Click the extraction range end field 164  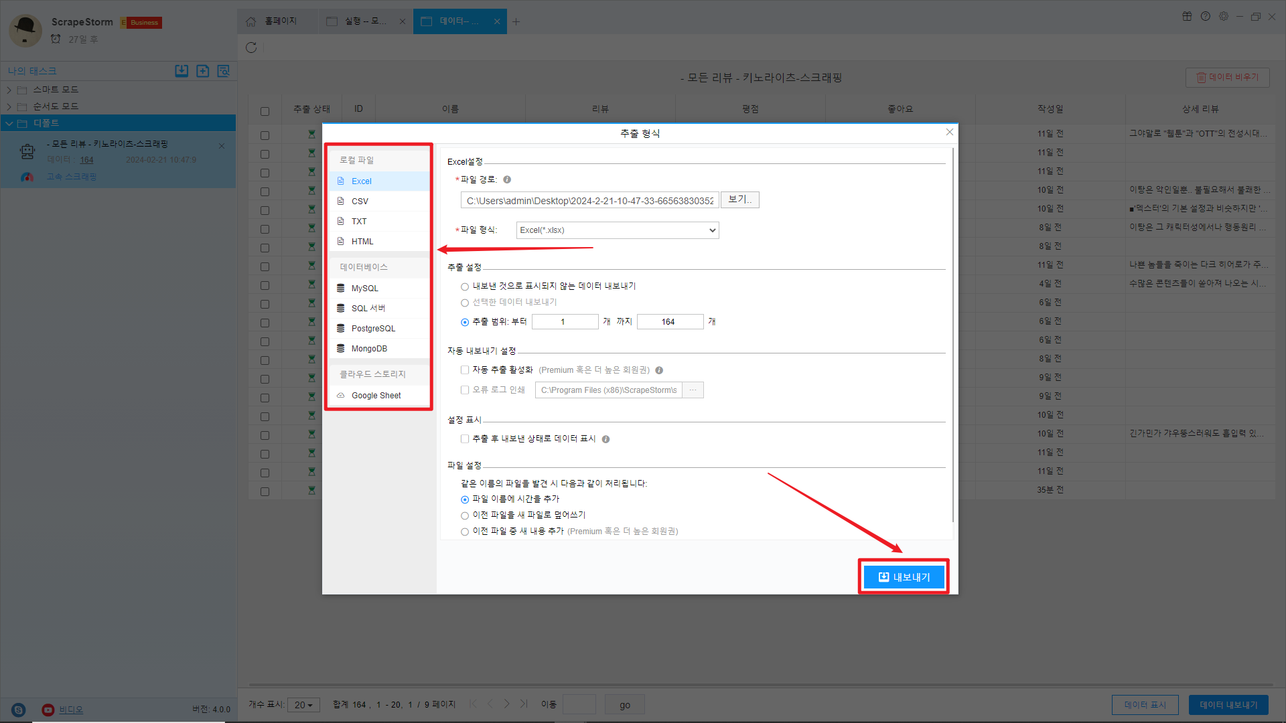point(669,322)
